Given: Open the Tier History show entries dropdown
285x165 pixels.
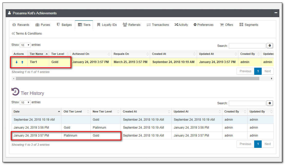Looking at the screenshot, I should point(25,102).
